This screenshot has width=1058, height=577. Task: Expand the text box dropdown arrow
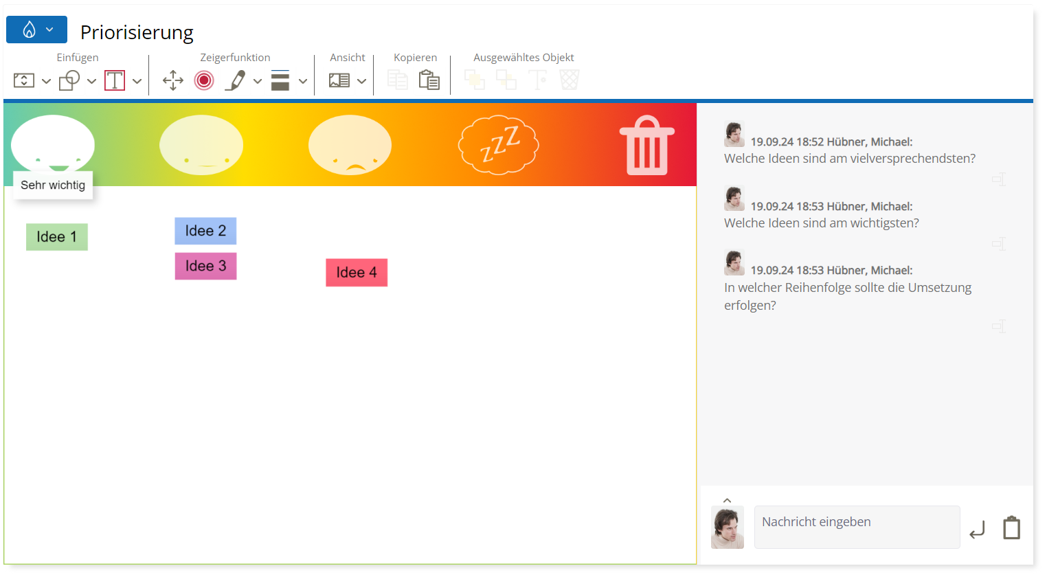click(x=137, y=81)
